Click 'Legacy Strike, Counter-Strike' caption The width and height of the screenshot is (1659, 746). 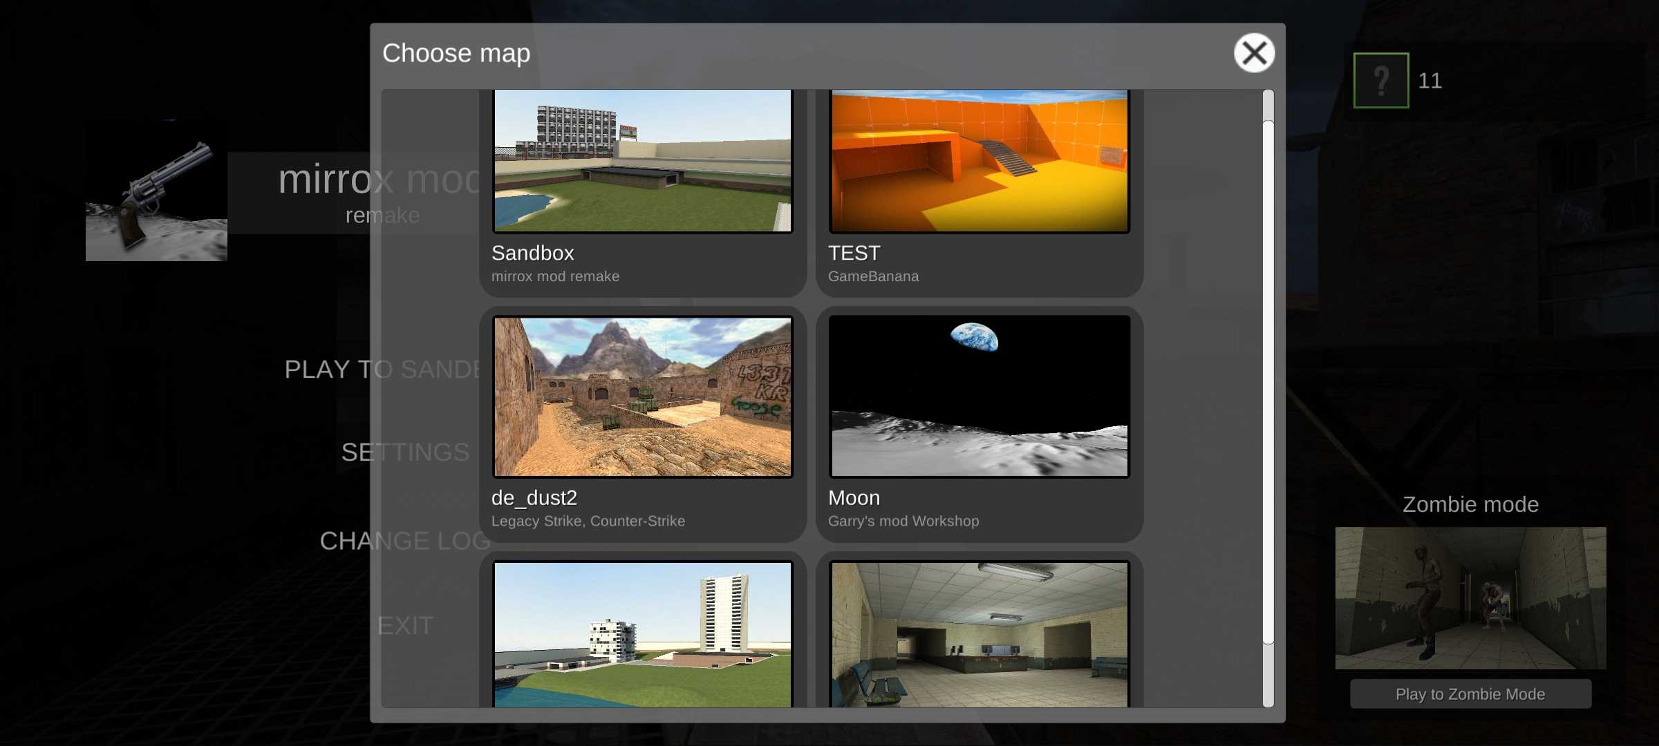click(x=588, y=522)
